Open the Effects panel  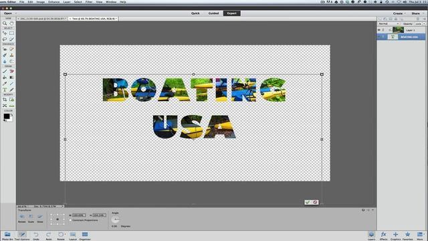[383, 236]
